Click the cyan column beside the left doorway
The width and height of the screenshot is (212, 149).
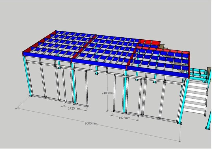[74, 84]
